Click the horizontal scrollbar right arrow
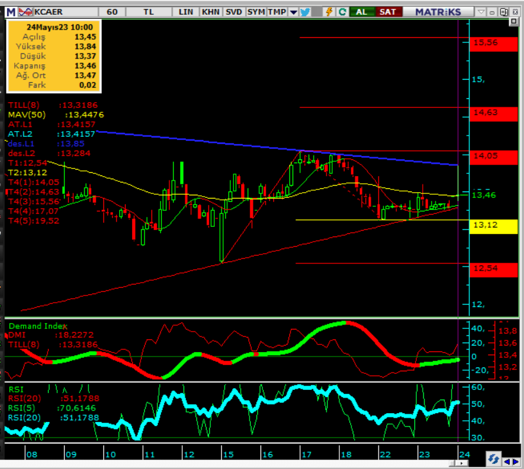 [462, 463]
